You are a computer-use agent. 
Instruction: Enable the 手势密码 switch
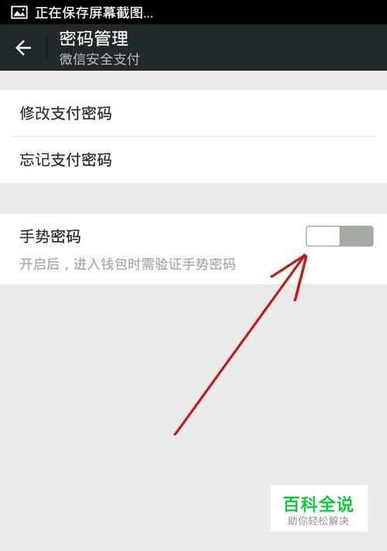339,236
